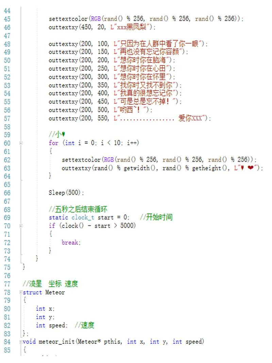This screenshot has width=272, height=363.
Task: Click the outtextxy(200, 300 line
Action: click(x=112, y=77)
